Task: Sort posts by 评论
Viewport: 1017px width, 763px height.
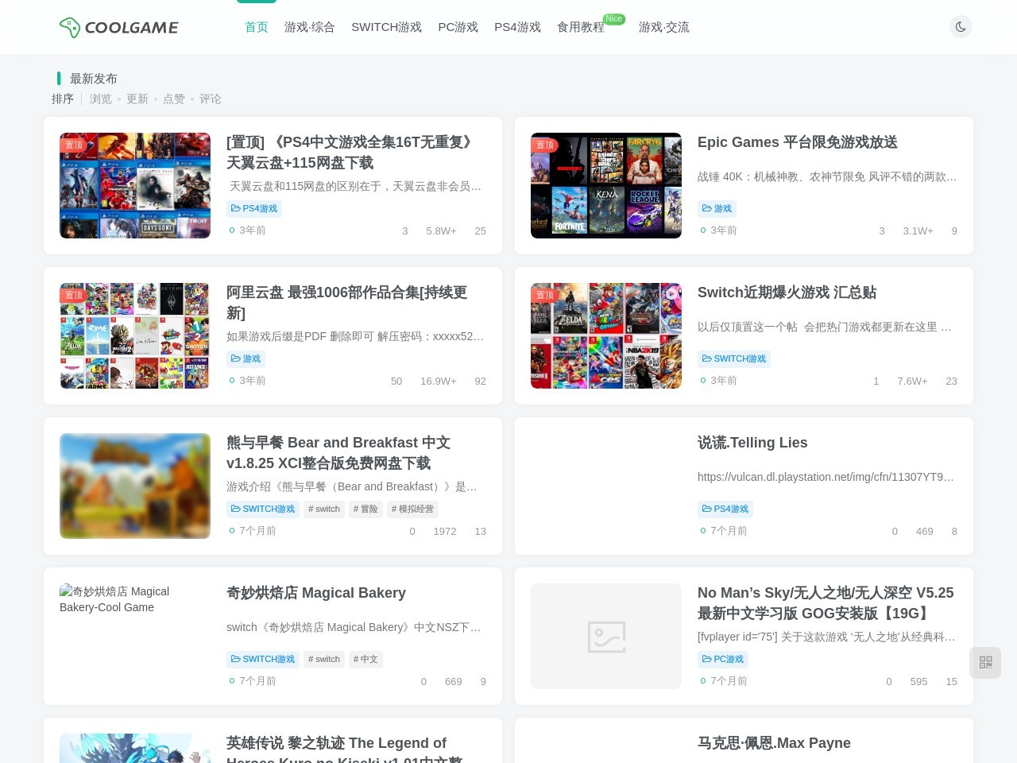Action: 211,99
